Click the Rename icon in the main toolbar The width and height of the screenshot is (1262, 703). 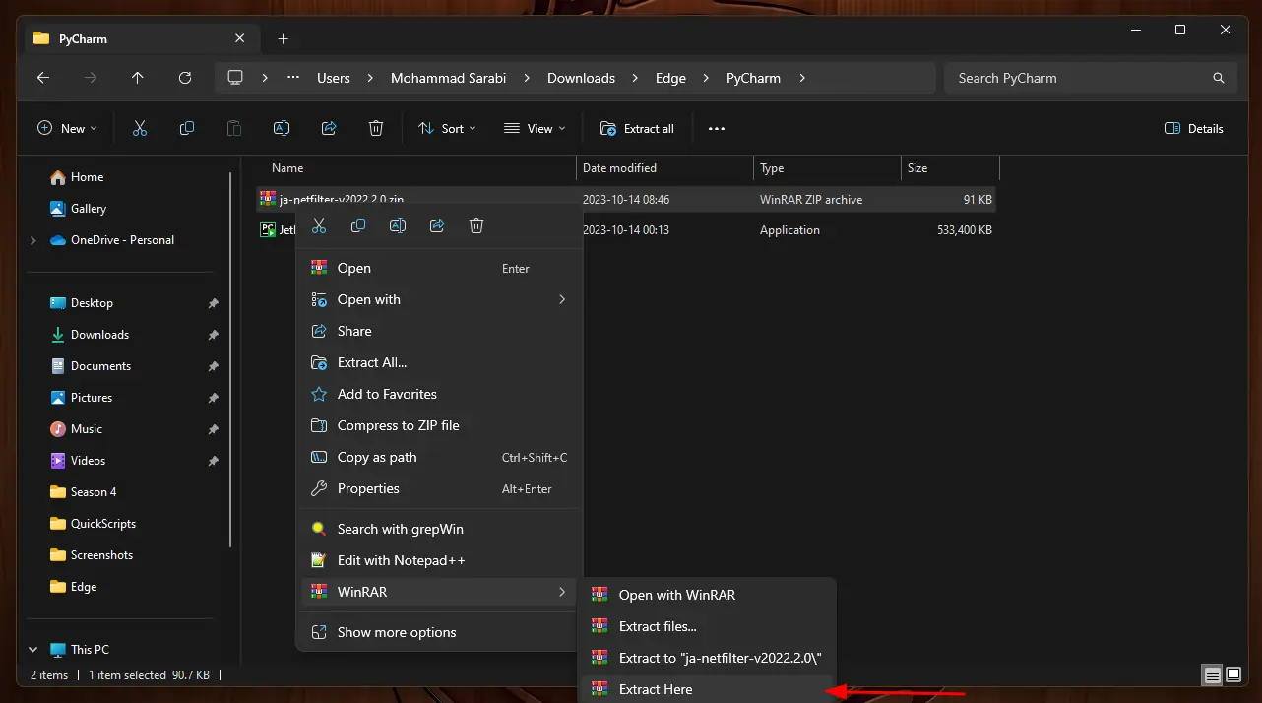pyautogui.click(x=282, y=128)
